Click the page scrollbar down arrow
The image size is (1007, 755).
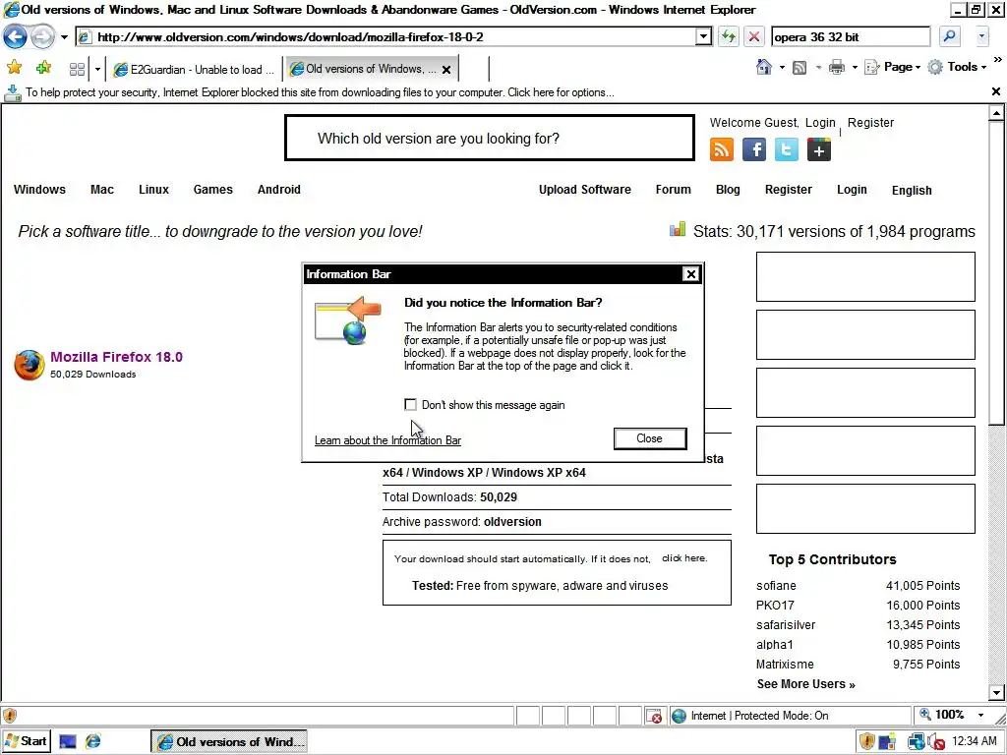[x=996, y=693]
